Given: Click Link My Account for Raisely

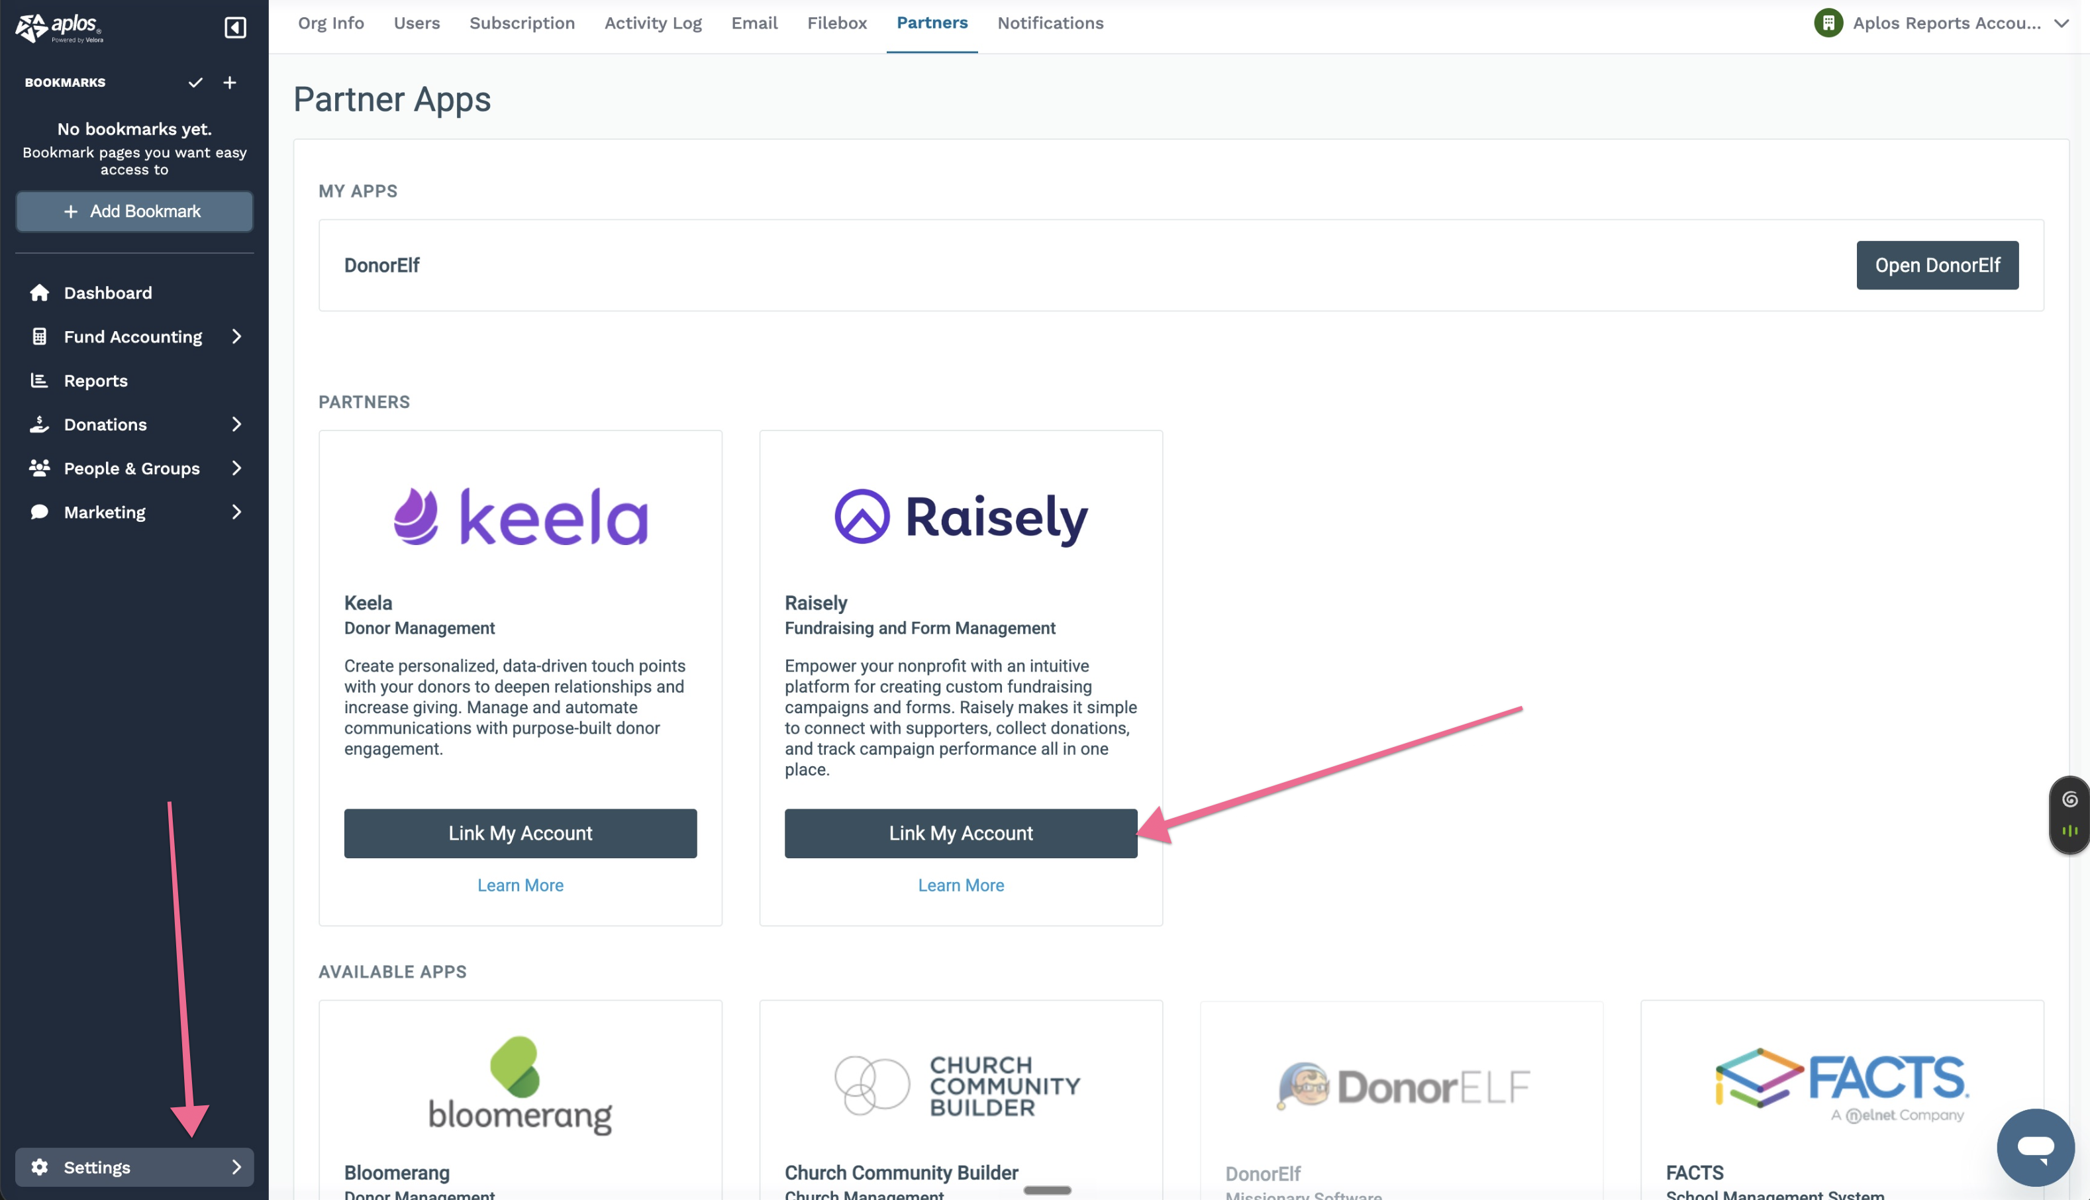Looking at the screenshot, I should [x=961, y=833].
